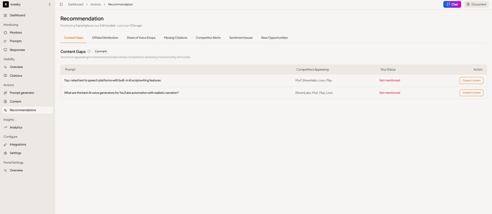
Task: Click the Actions breadcrumb link
Action: [96, 4]
